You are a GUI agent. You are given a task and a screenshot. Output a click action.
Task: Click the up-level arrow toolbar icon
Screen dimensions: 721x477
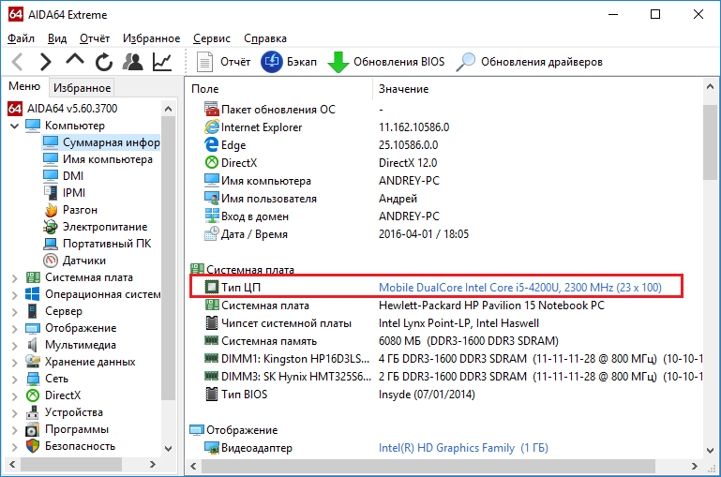click(x=75, y=59)
